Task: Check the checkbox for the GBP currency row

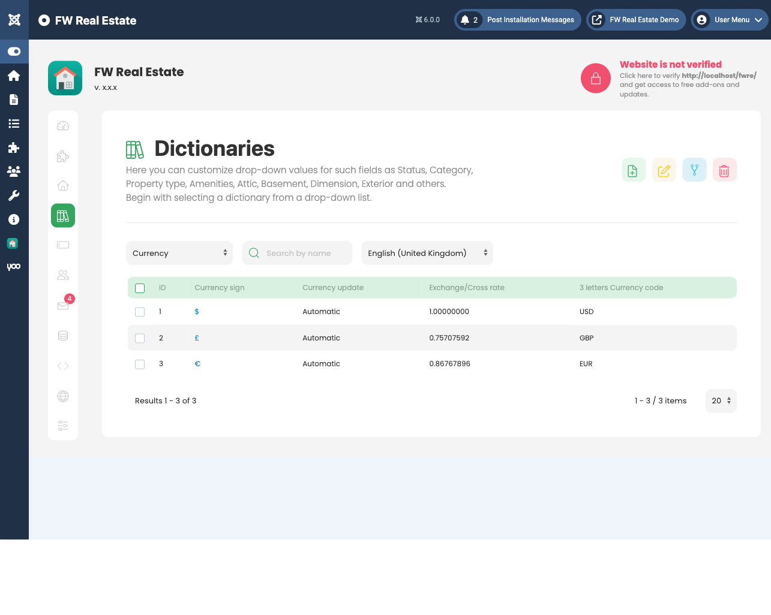Action: tap(140, 338)
